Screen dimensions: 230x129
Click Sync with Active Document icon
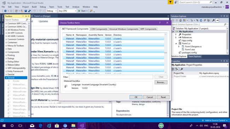pos(197,20)
